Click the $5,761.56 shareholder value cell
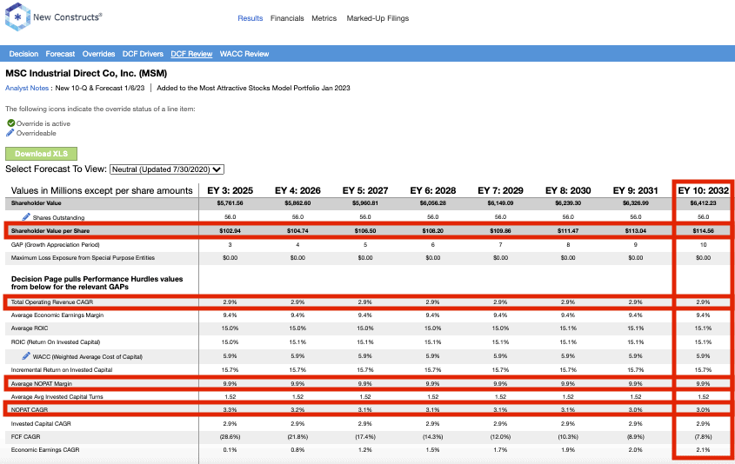 (231, 203)
